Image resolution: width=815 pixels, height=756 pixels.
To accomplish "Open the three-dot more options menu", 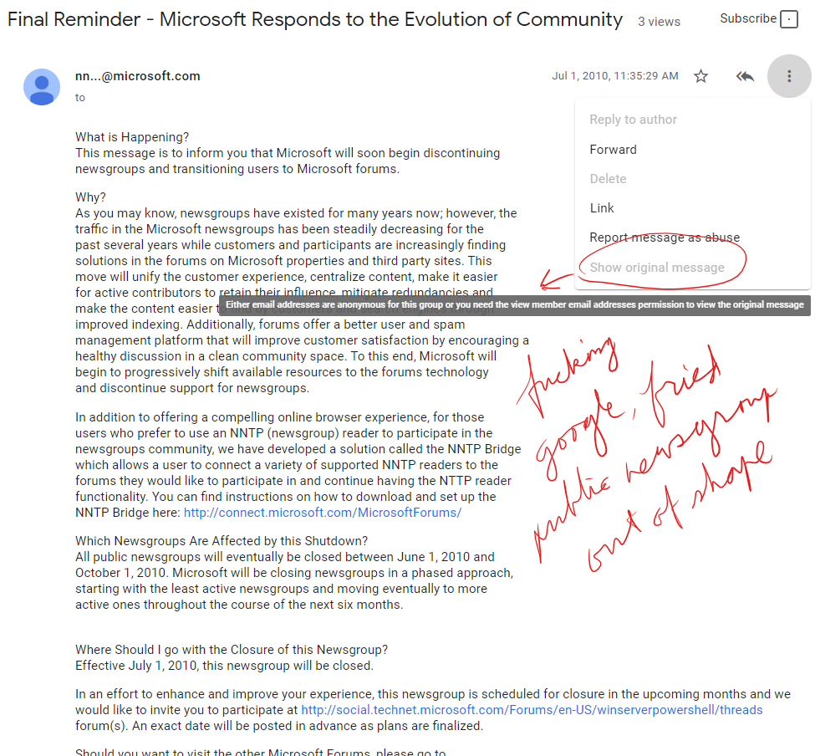I will (x=789, y=76).
